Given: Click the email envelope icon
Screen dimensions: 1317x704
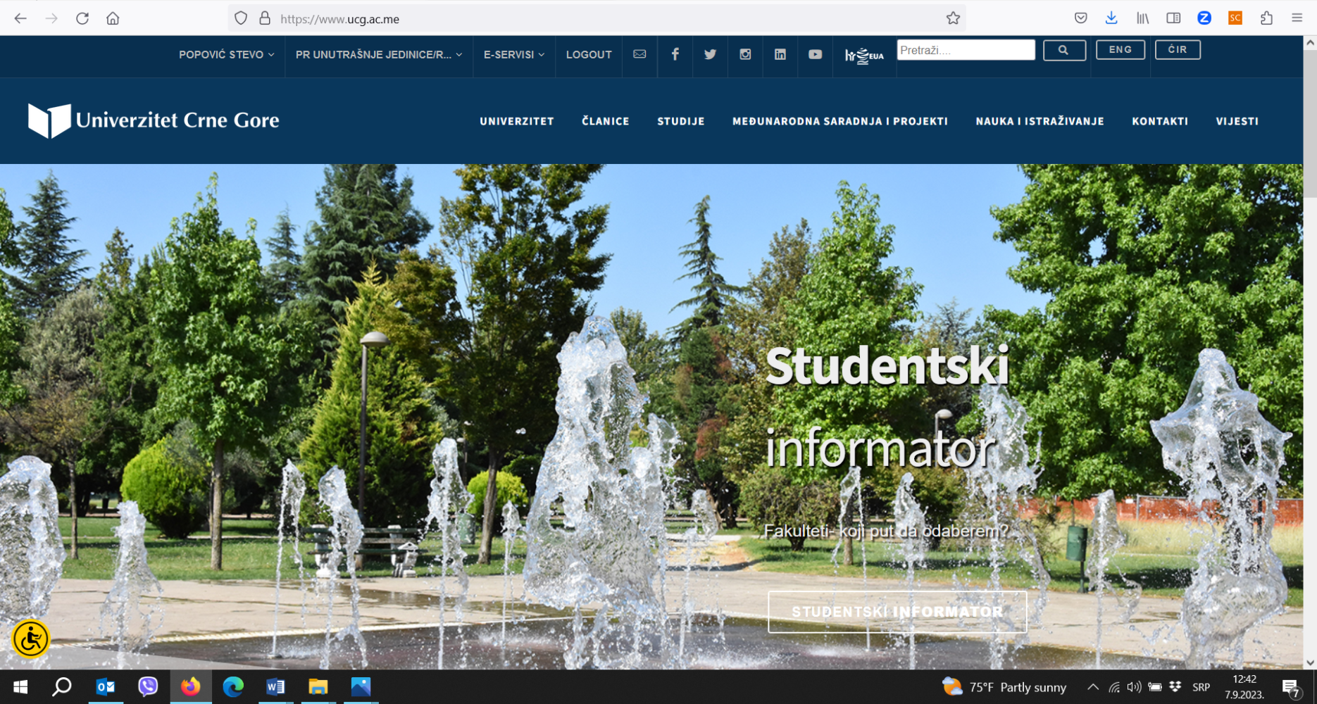Looking at the screenshot, I should pyautogui.click(x=639, y=54).
